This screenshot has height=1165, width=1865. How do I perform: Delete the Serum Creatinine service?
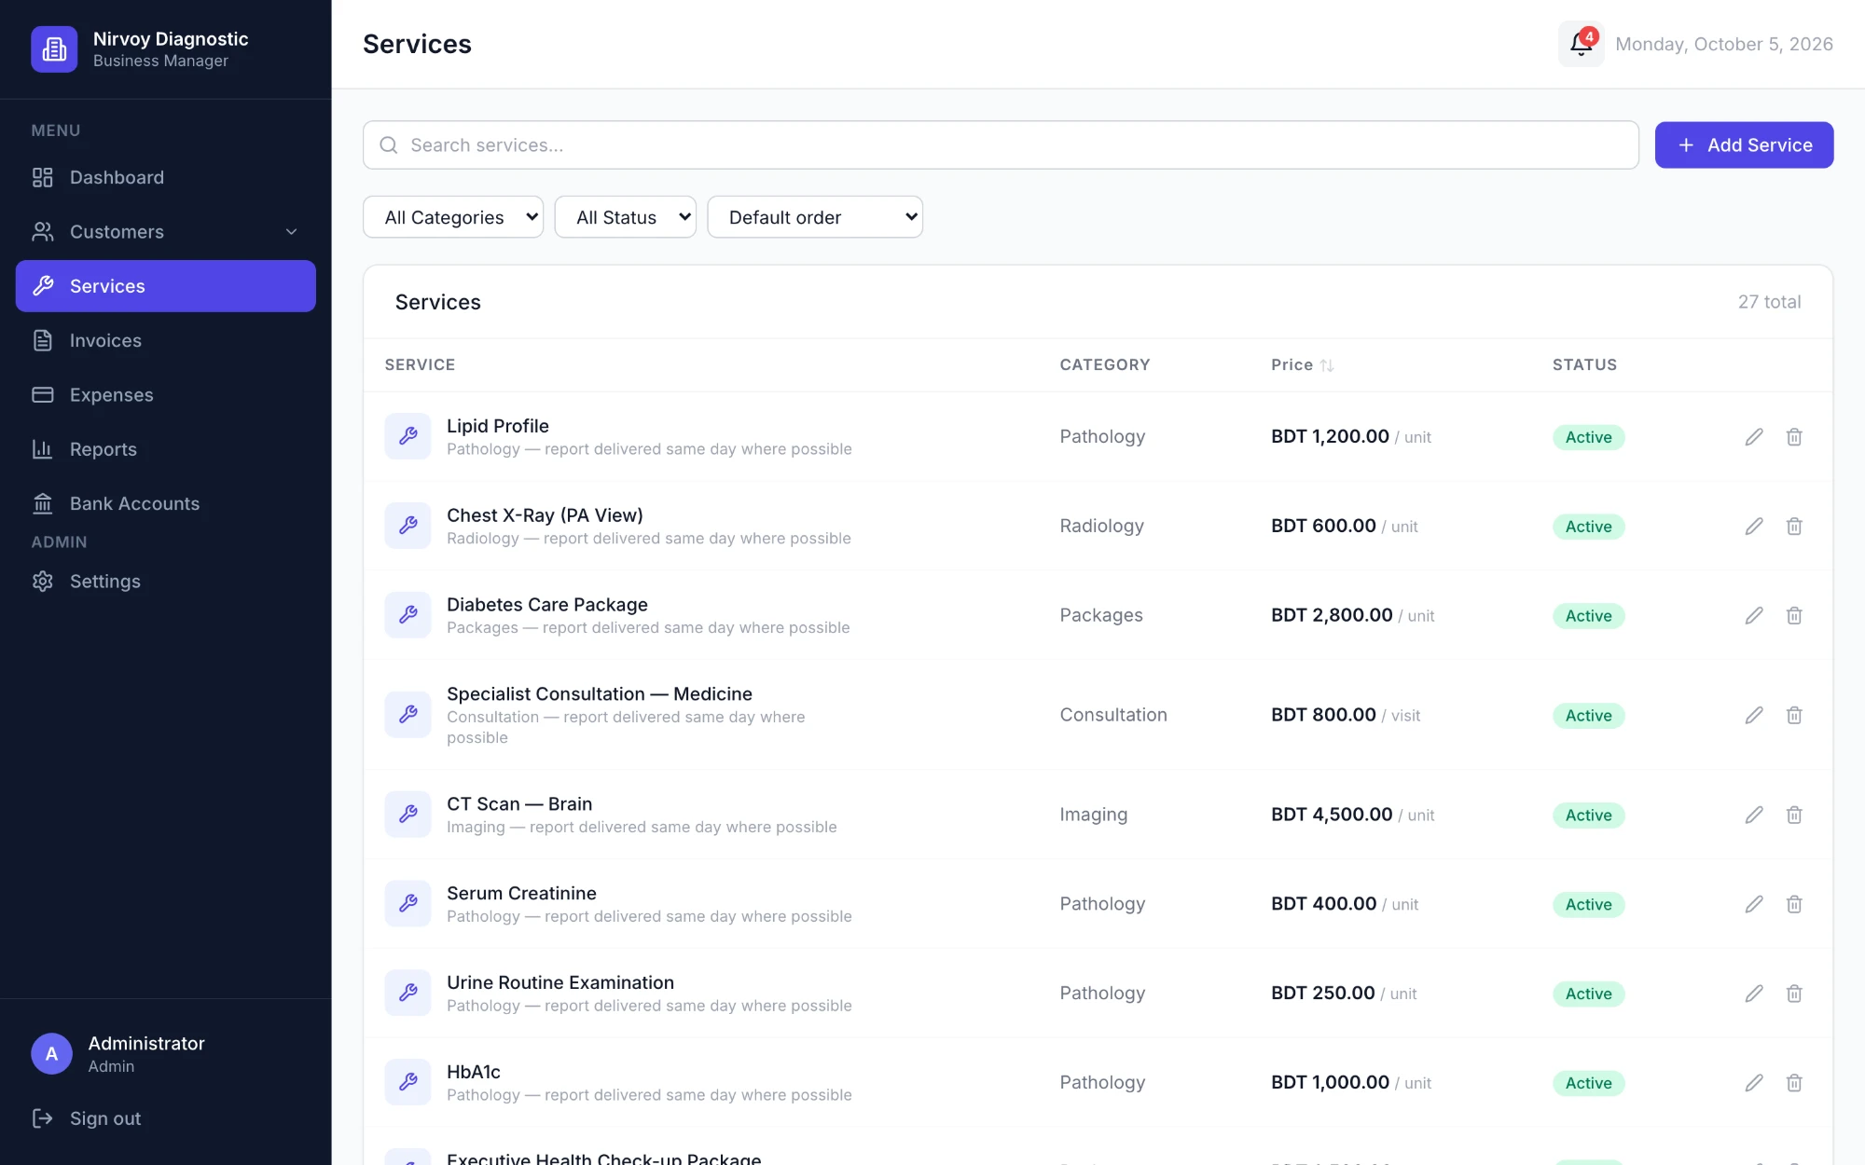[x=1794, y=905]
